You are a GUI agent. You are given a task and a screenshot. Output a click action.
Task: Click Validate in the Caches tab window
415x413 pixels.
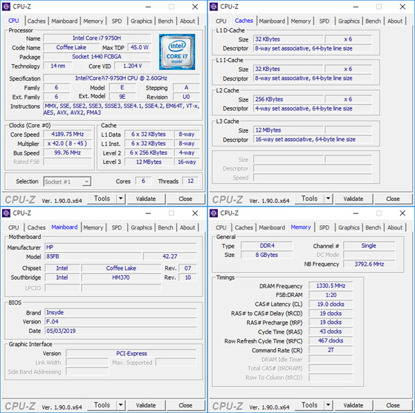tap(353, 199)
